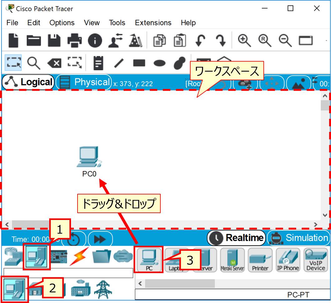The image size is (331, 303).
Task: Select the Connections lightning category
Action: [x=79, y=256]
